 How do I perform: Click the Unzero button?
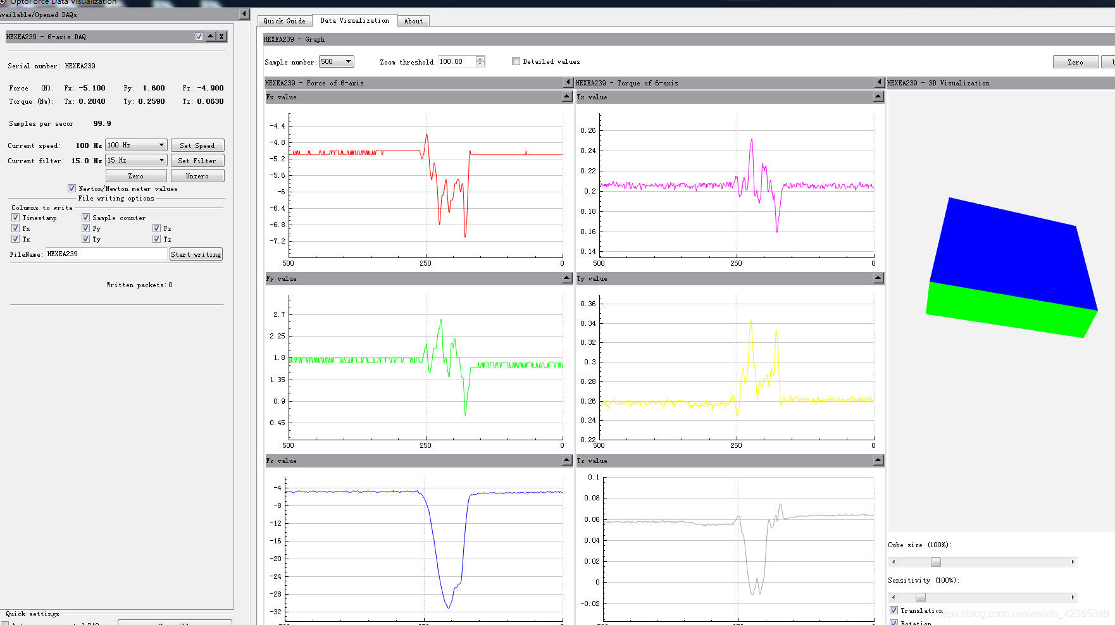[197, 176]
